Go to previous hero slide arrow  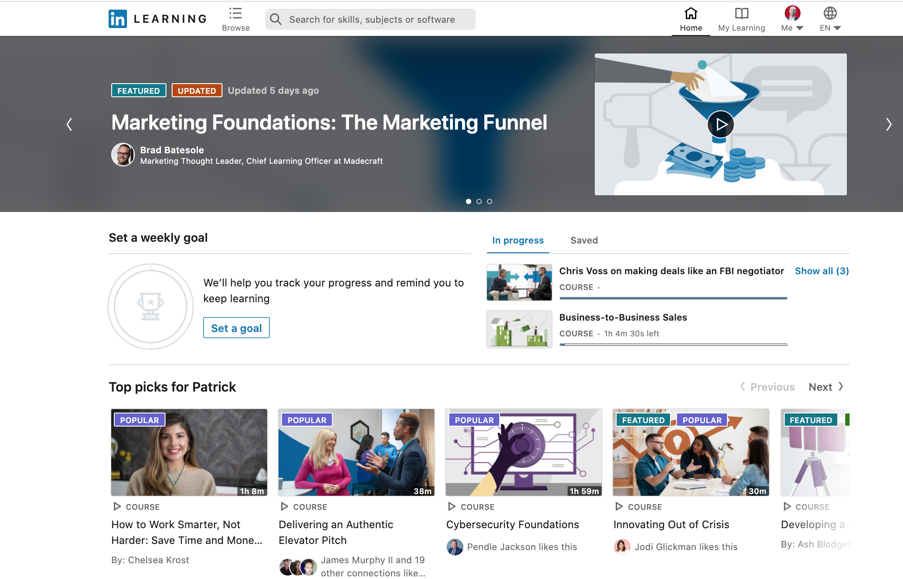coord(69,124)
